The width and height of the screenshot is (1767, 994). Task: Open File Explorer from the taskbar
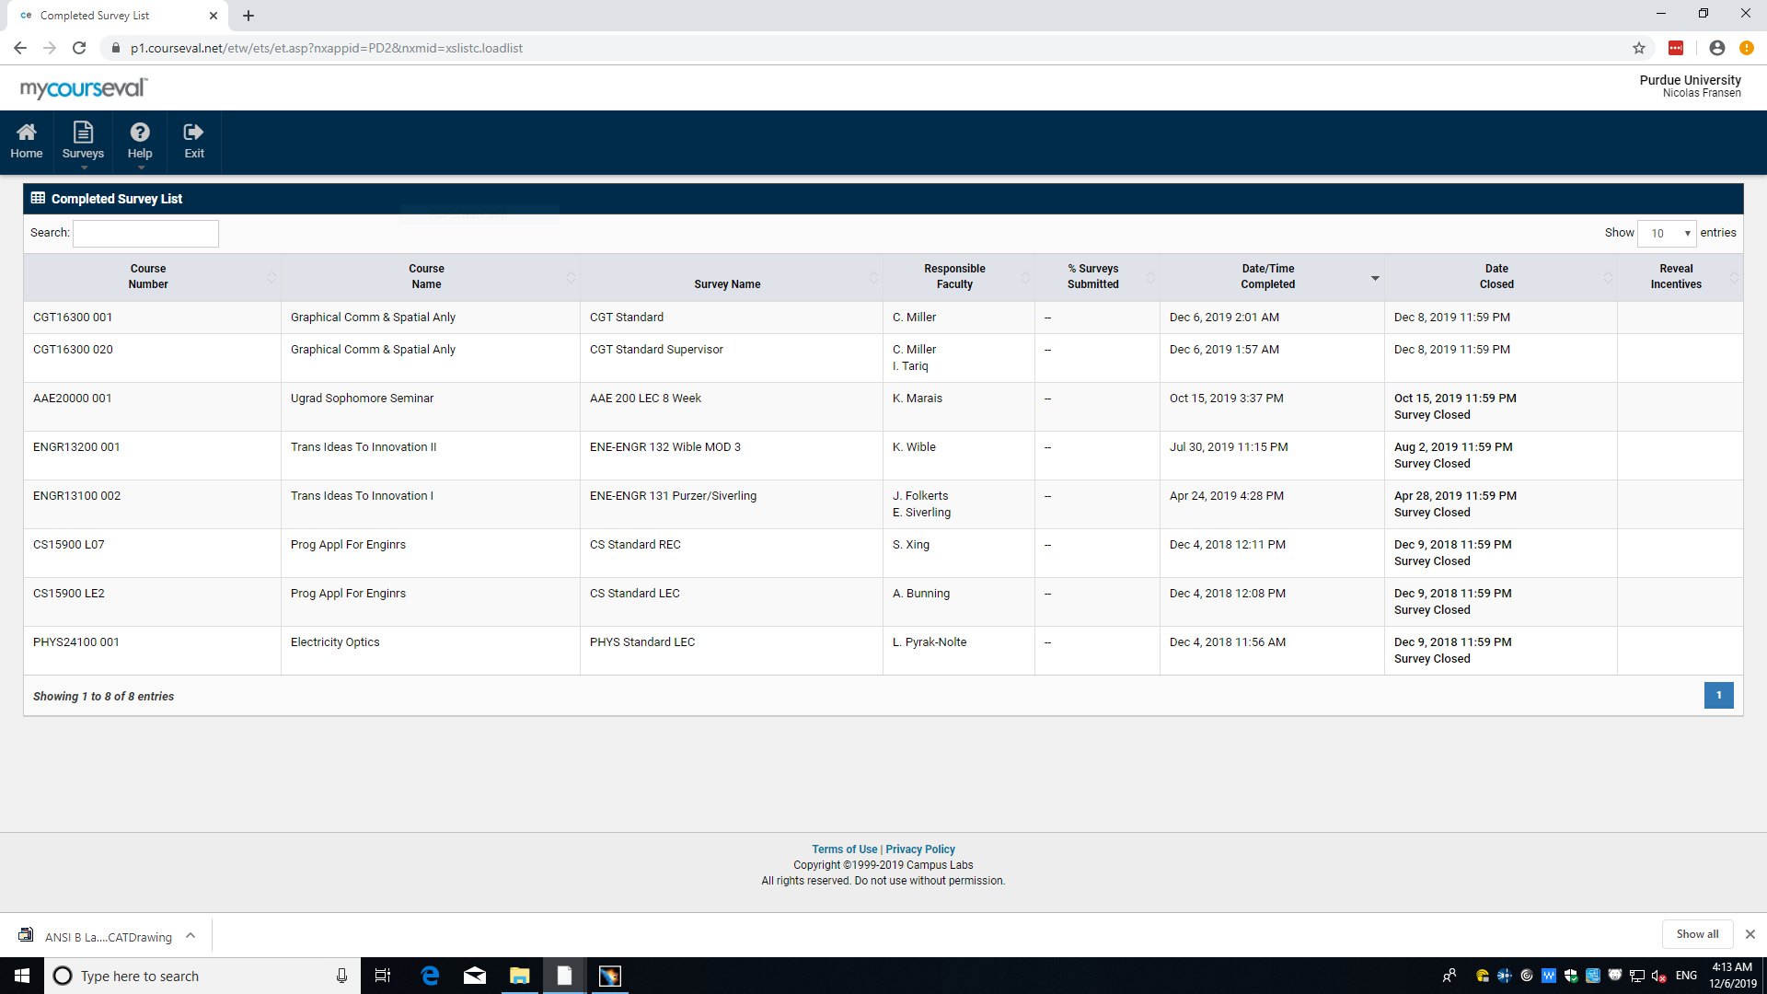click(520, 976)
